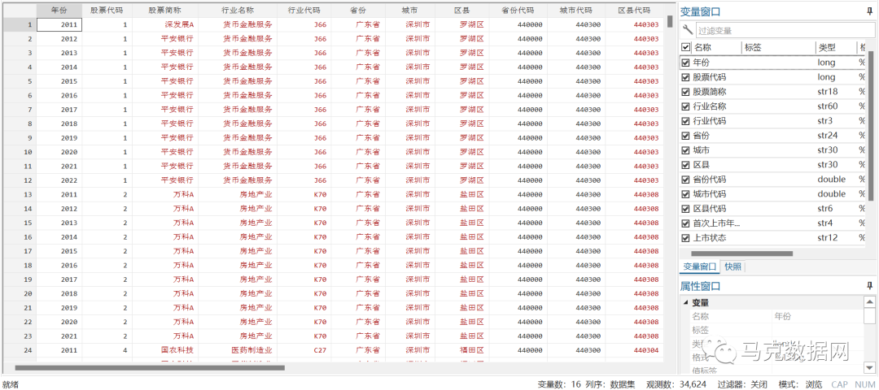Select the 行业名称 column header
Screen dimensions: 879x390
tap(237, 11)
